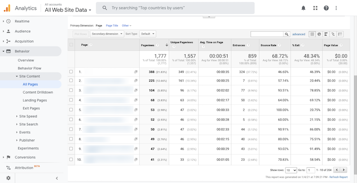Open Admin settings gear icon
The height and width of the screenshot is (183, 357).
8,178
